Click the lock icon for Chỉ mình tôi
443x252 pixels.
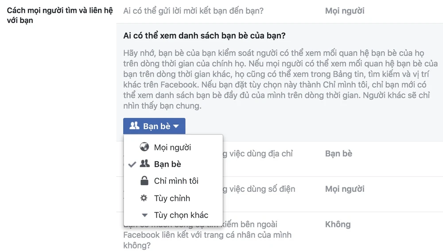coord(144,181)
